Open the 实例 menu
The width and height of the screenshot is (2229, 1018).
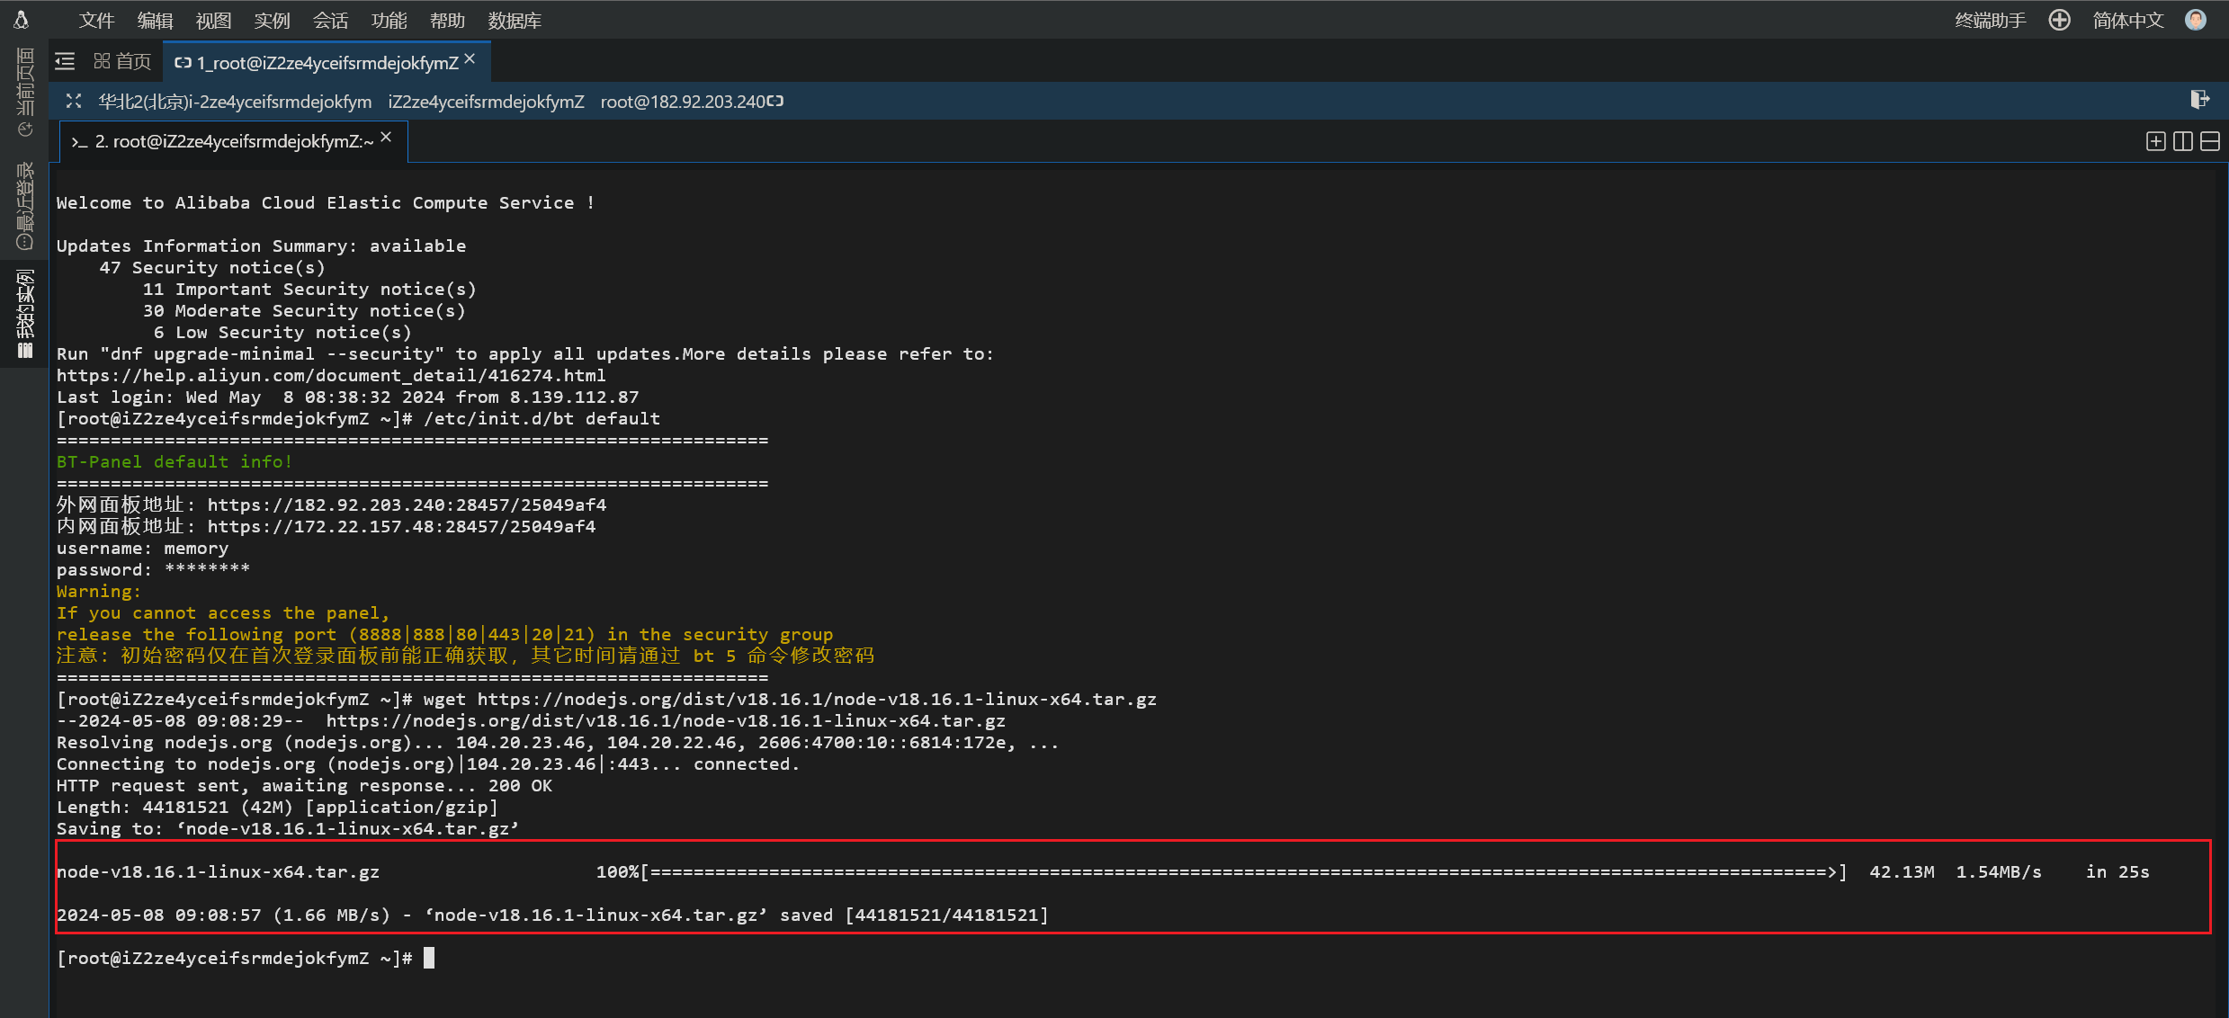click(x=272, y=21)
